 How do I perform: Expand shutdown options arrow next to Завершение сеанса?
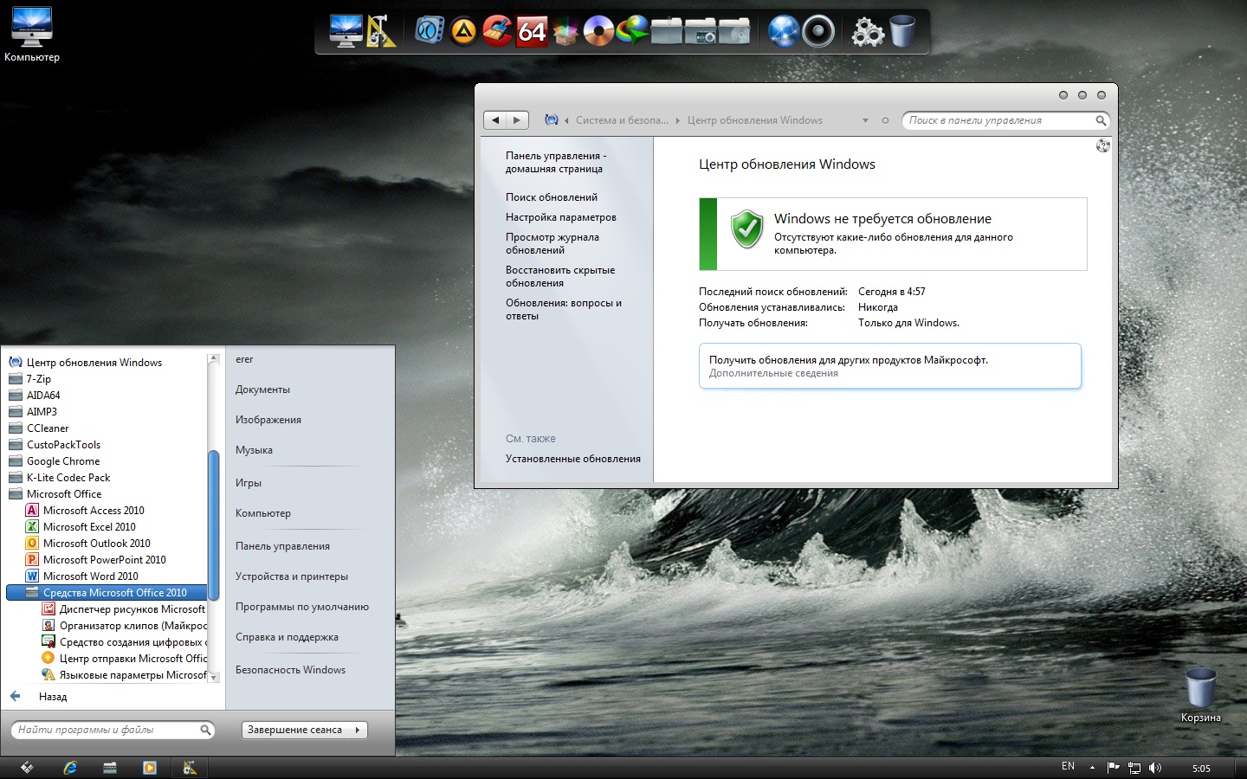(358, 730)
